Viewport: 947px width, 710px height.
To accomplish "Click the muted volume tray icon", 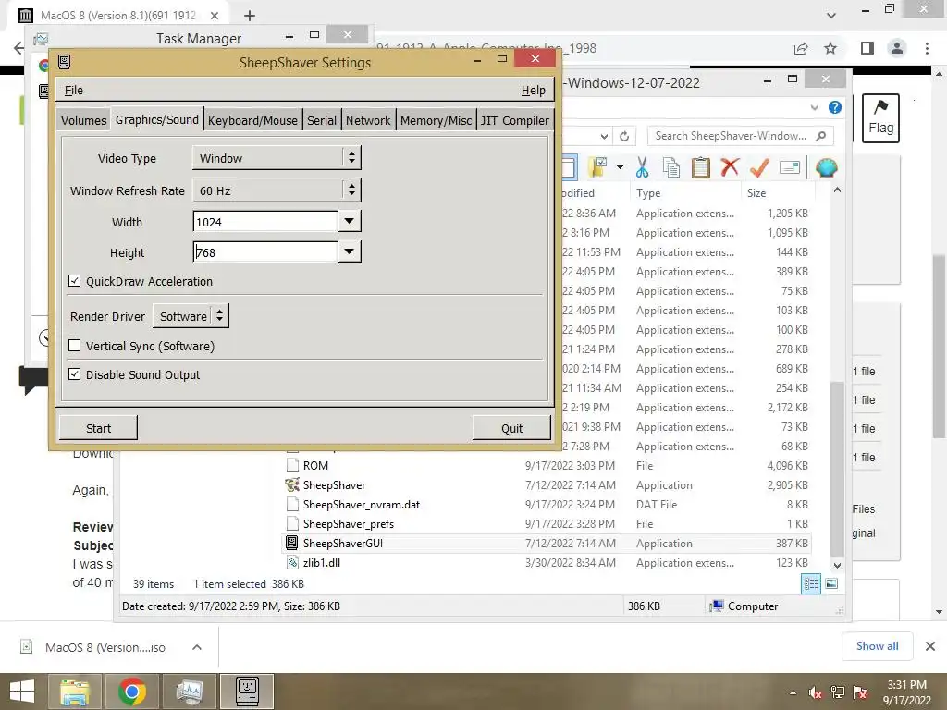I will point(814,692).
